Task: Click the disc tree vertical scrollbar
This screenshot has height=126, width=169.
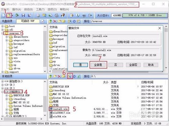Action: click(x=45, y=49)
